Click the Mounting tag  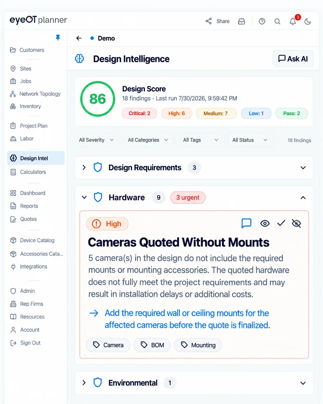tap(198, 345)
